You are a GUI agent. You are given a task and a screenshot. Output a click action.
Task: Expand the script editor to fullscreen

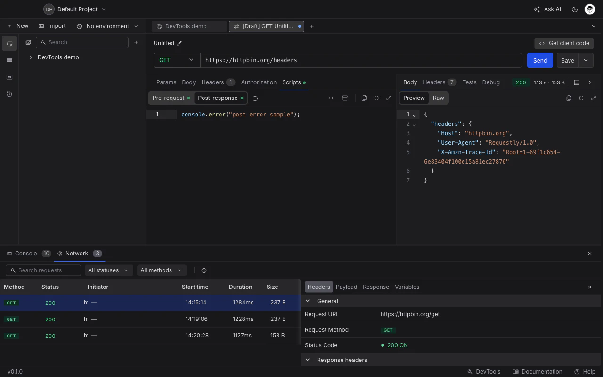pyautogui.click(x=389, y=98)
